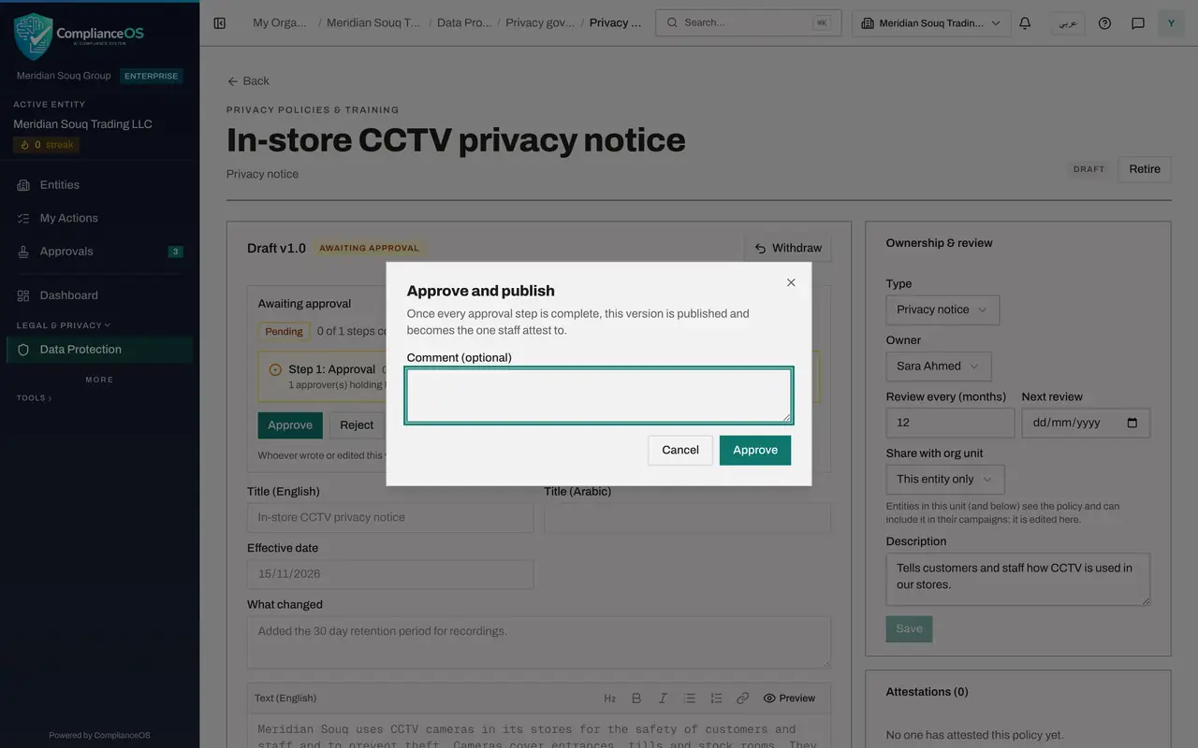1198x748 pixels.
Task: Open the Meridian Souq Trading entity switcher
Action: point(931,23)
